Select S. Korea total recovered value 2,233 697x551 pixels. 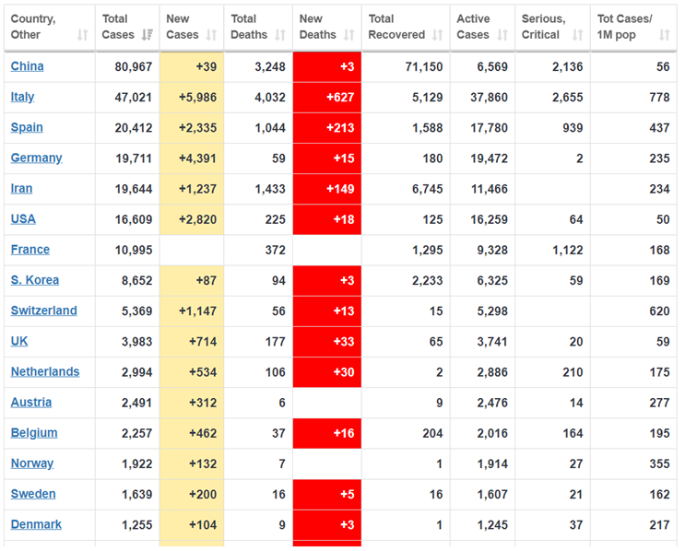click(427, 281)
